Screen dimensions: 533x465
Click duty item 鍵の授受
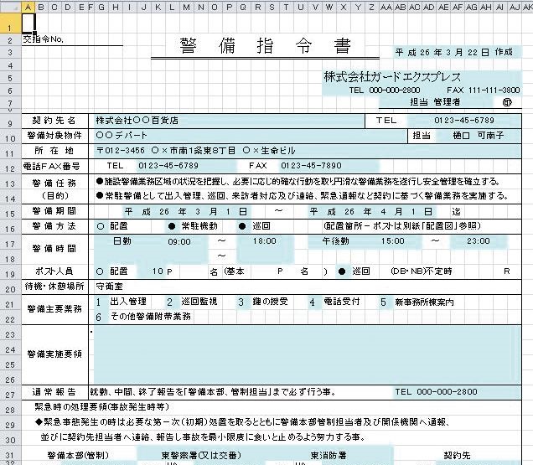(x=270, y=302)
